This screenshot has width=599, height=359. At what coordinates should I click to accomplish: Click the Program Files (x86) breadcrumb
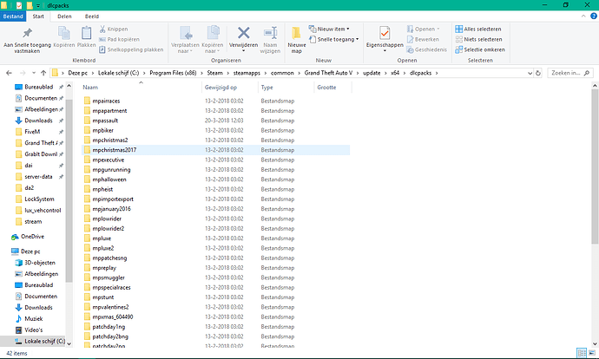[173, 73]
